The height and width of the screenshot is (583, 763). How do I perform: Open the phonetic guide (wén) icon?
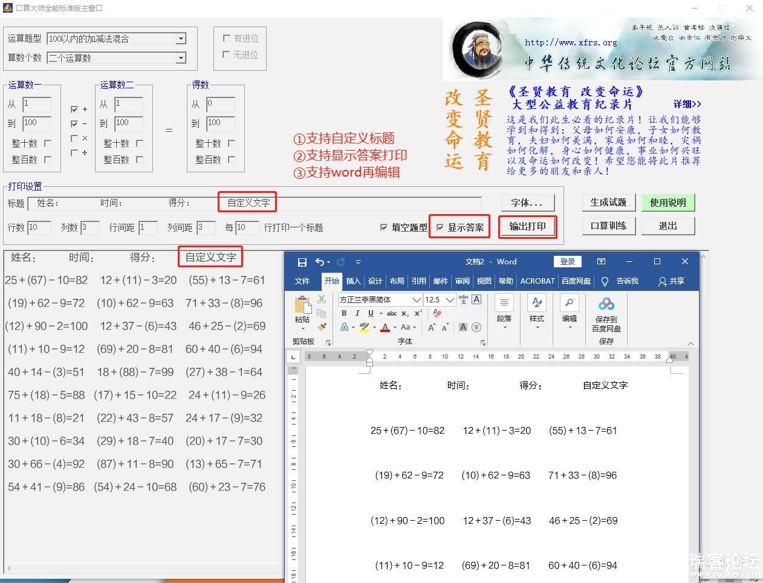click(463, 299)
